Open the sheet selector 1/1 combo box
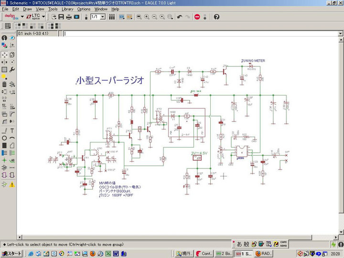This screenshot has height=258, width=344. coord(98,17)
